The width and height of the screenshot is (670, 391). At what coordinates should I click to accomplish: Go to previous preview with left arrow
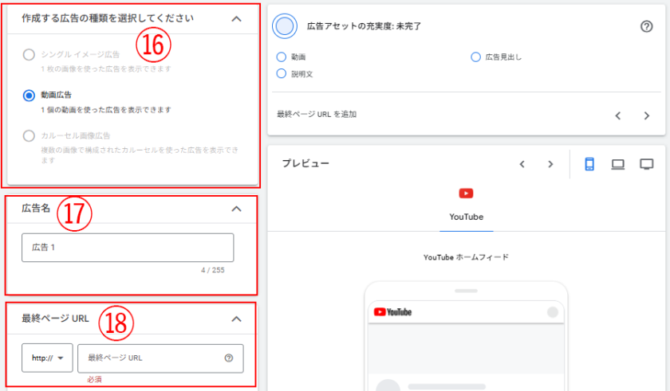(522, 164)
